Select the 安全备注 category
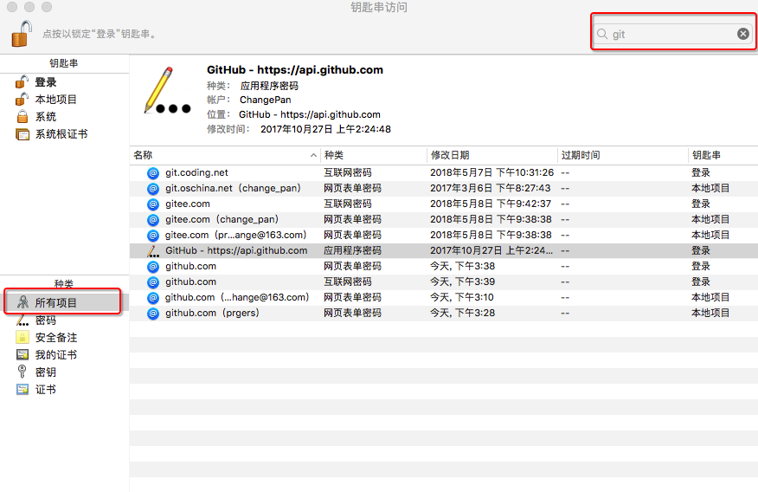The image size is (758, 492). (64, 338)
